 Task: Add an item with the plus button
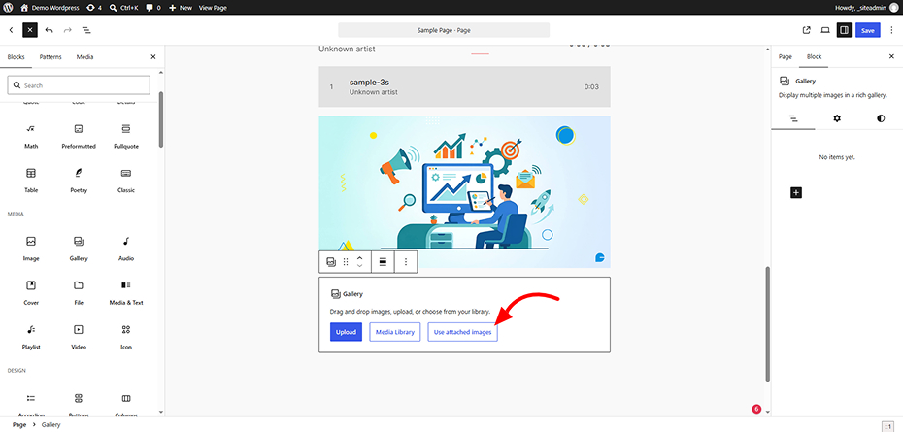(796, 192)
